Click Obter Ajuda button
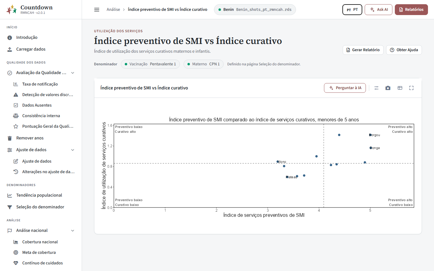 (x=404, y=50)
